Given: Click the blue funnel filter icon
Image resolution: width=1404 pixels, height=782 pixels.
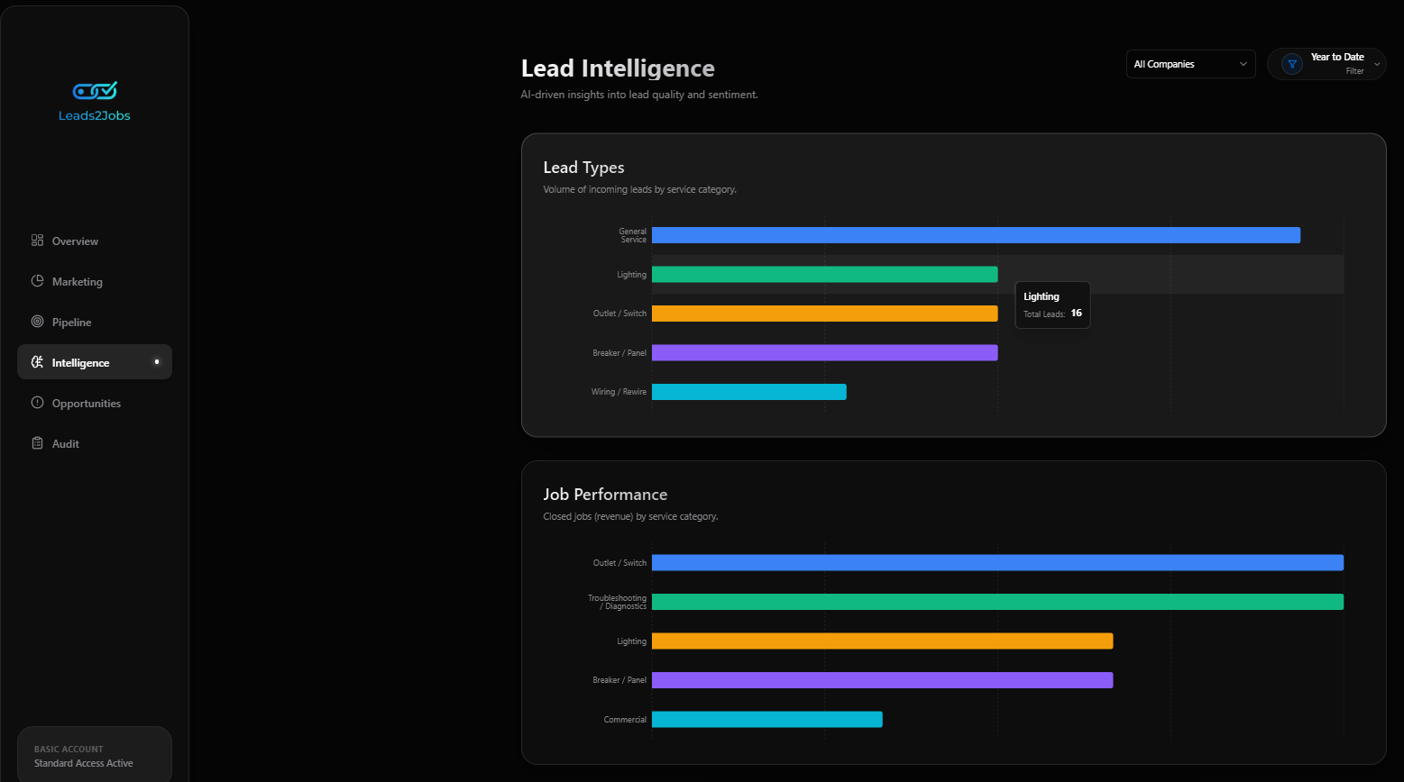Looking at the screenshot, I should point(1292,64).
